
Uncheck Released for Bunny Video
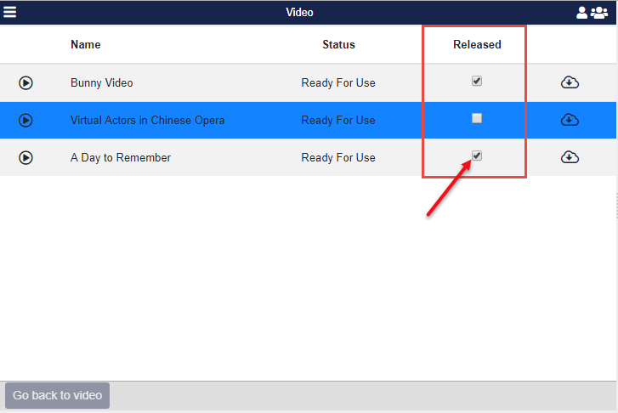pos(477,82)
